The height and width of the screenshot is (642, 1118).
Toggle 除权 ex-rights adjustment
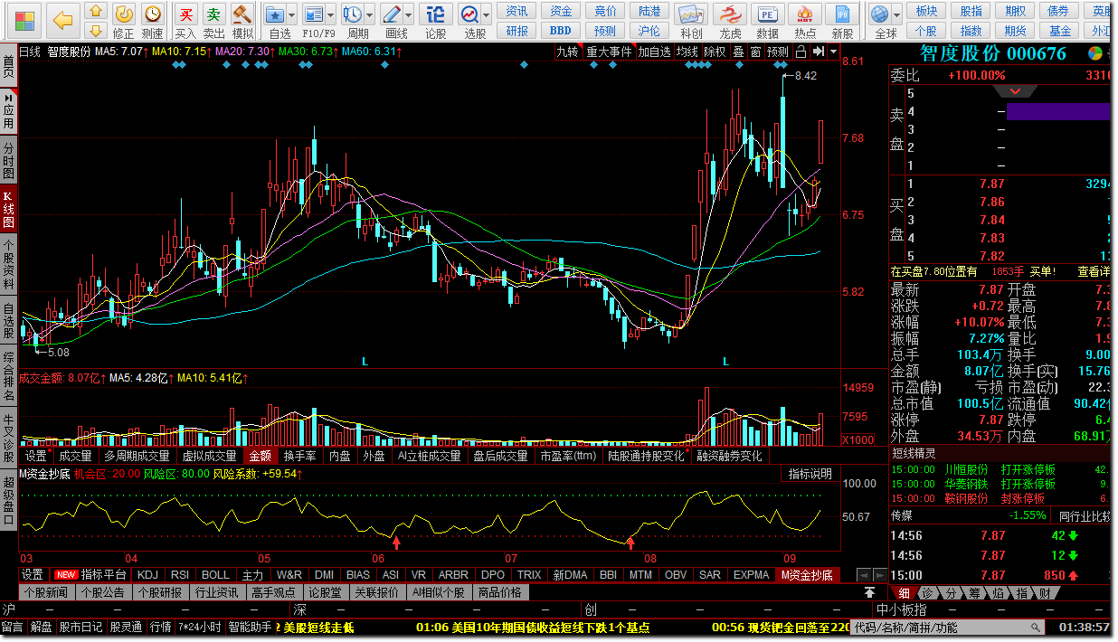[715, 52]
